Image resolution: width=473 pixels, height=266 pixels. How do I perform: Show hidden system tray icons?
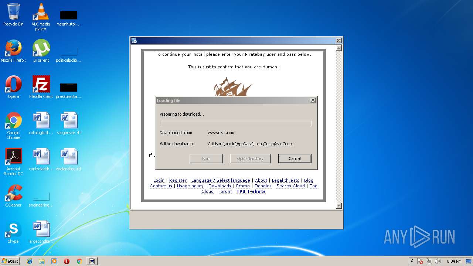pos(412,261)
